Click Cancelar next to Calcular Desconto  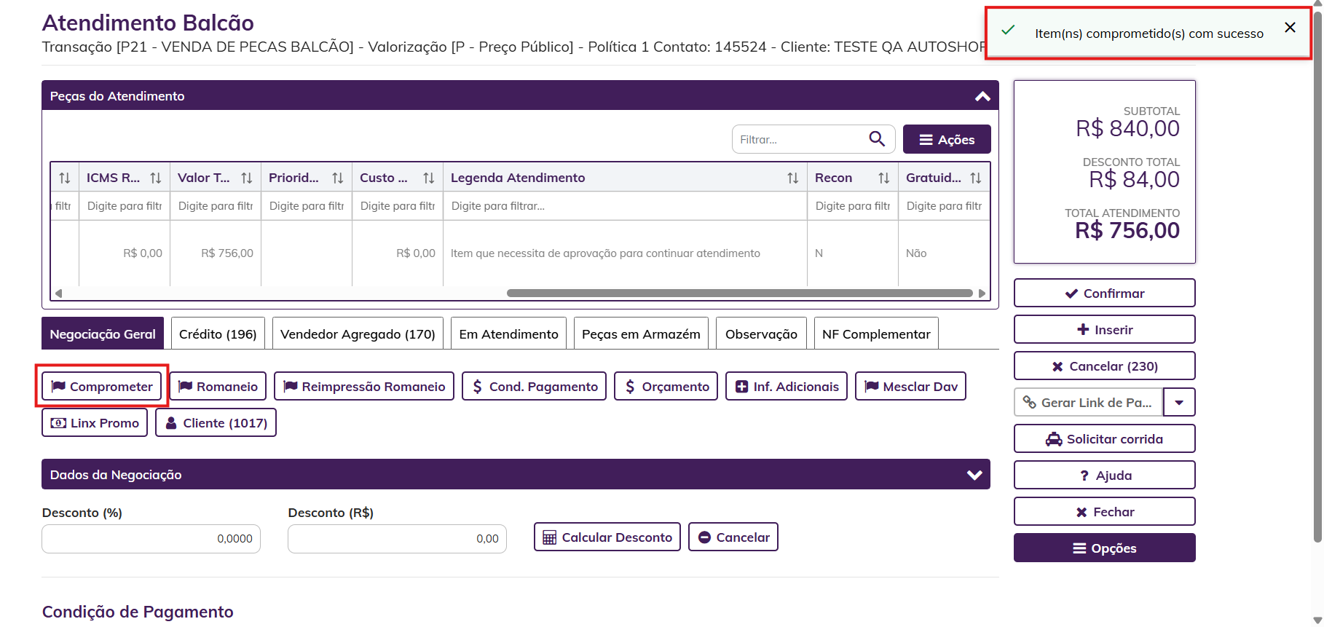[x=733, y=537]
